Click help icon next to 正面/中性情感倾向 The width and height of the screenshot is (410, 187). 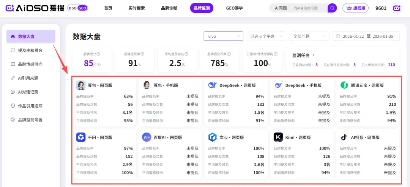(x=276, y=54)
